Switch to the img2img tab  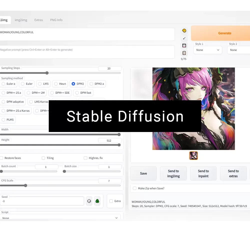21,20
